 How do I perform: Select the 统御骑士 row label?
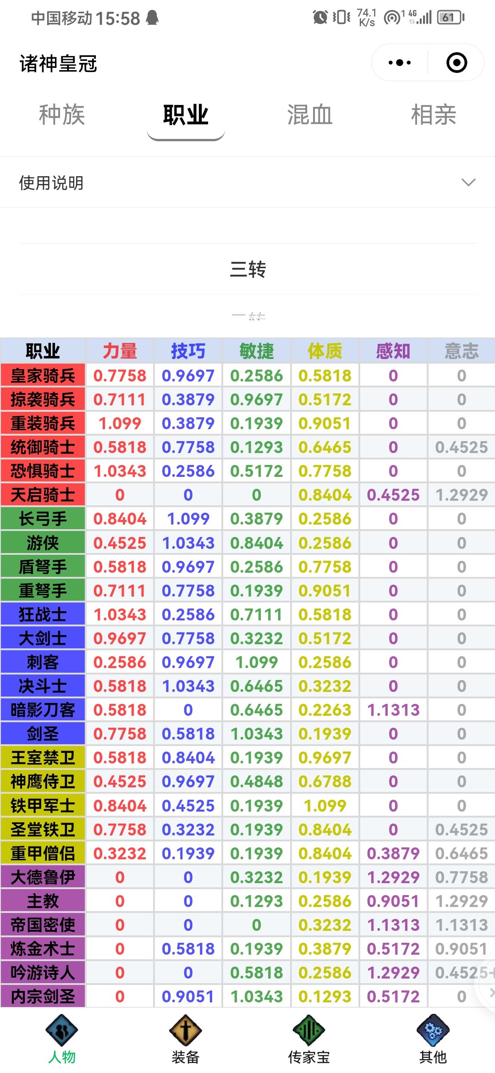point(43,447)
